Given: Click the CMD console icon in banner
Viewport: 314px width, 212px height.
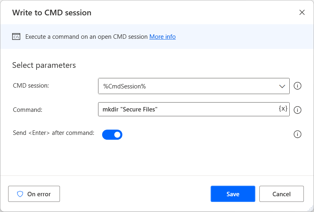Looking at the screenshot, I should [x=16, y=37].
